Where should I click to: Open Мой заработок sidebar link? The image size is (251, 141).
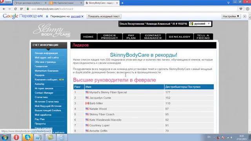tap(43, 115)
